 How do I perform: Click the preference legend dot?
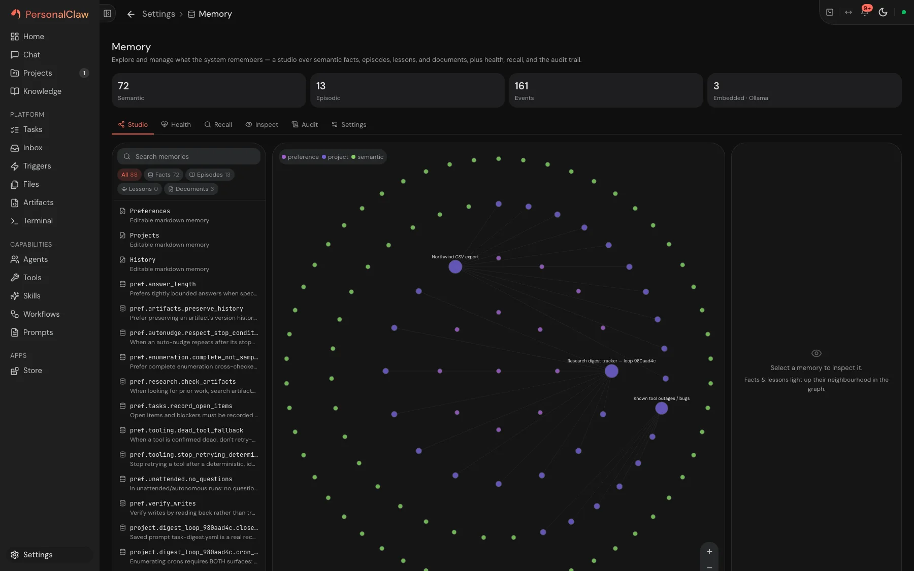click(x=284, y=157)
